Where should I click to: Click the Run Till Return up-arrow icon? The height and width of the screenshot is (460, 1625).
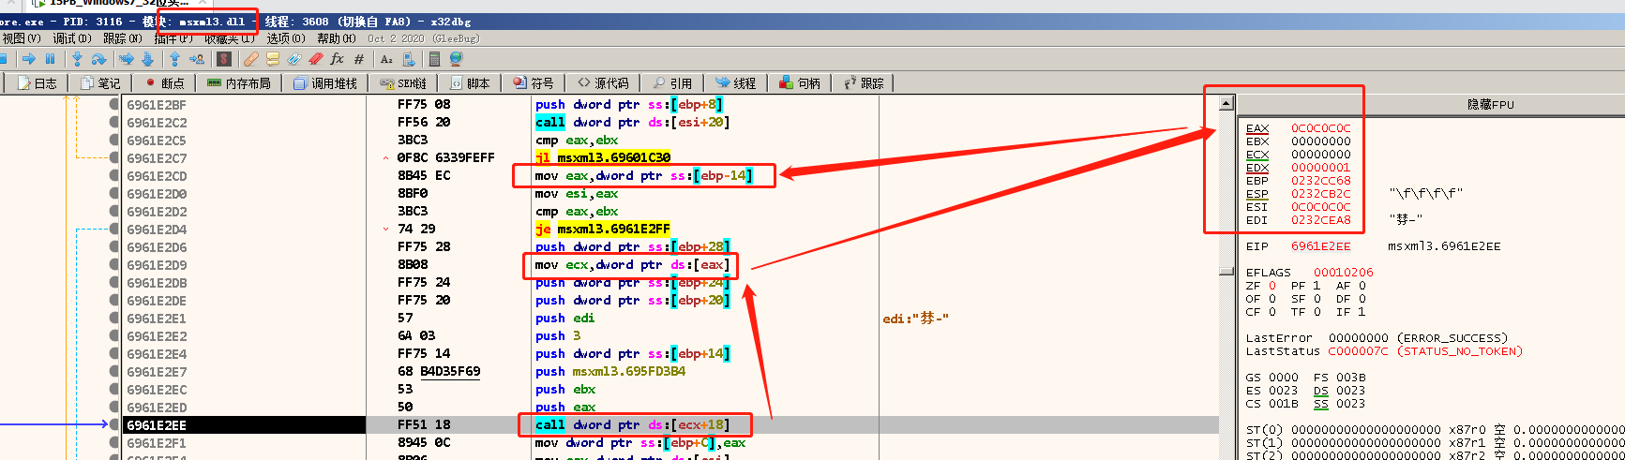(x=175, y=59)
